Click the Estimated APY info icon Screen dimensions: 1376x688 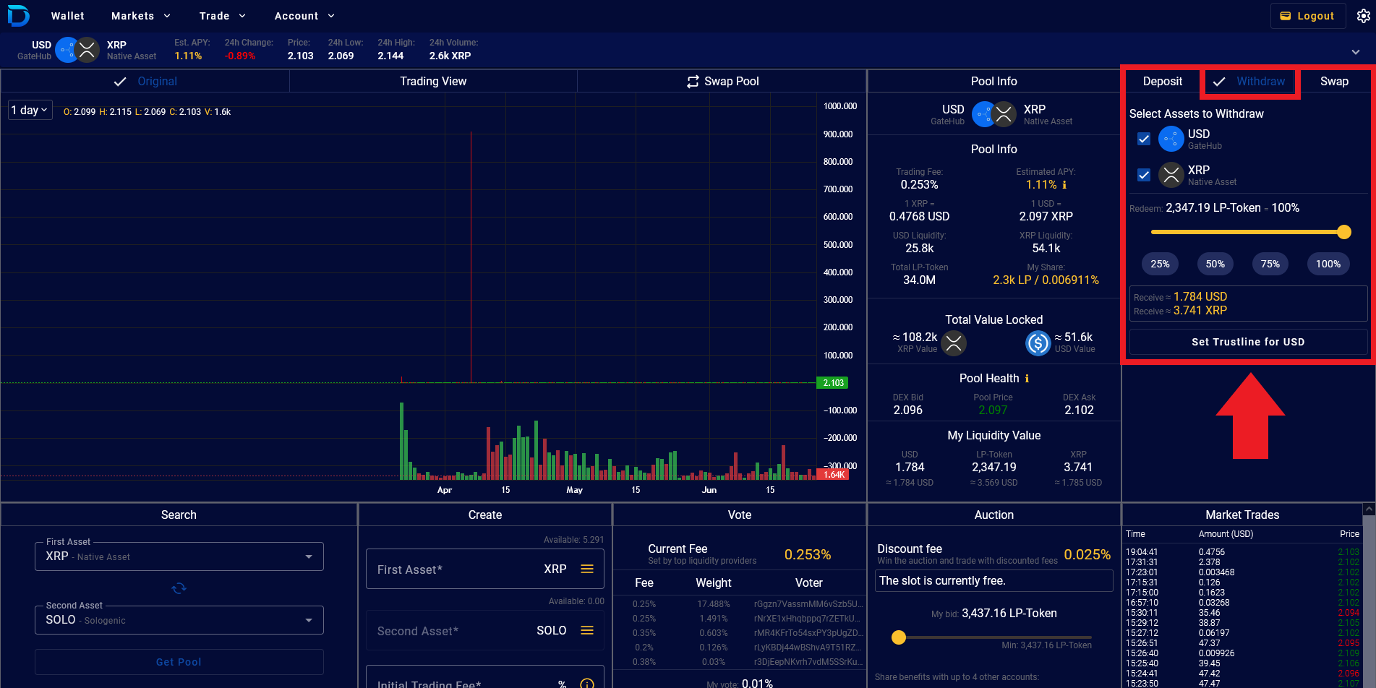pos(1064,185)
